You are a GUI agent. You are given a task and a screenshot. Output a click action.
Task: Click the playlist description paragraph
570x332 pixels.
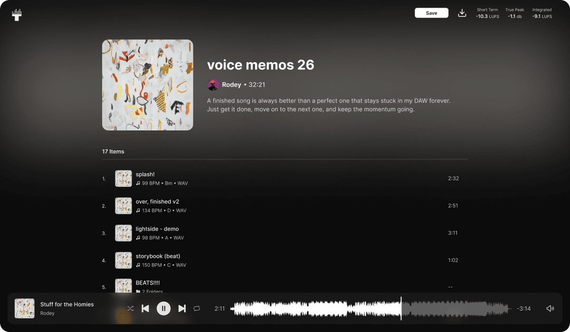coord(329,105)
